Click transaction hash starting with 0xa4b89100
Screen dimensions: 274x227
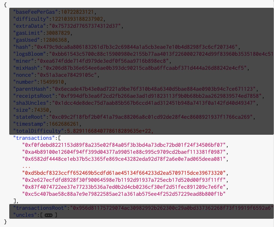tap(124, 152)
